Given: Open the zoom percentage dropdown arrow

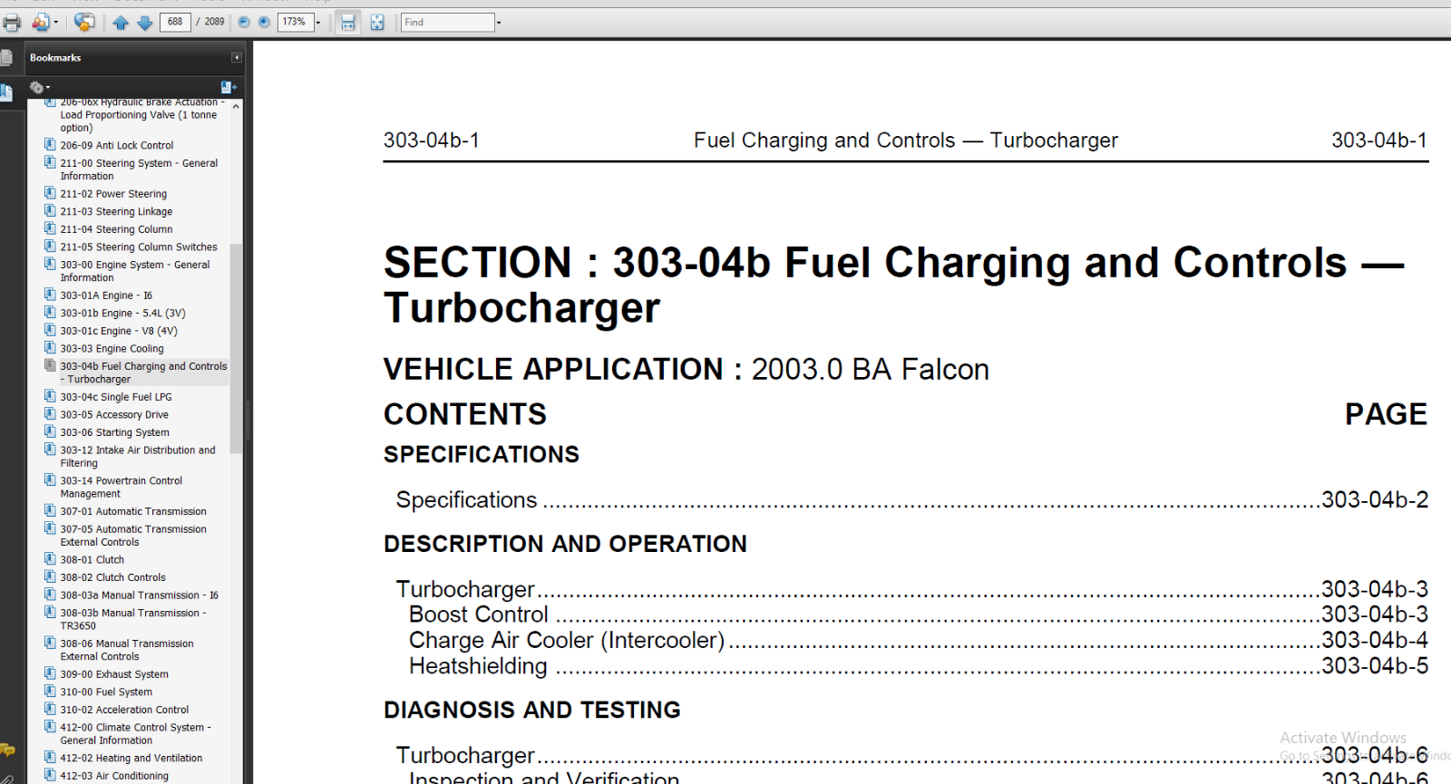Looking at the screenshot, I should click(318, 23).
